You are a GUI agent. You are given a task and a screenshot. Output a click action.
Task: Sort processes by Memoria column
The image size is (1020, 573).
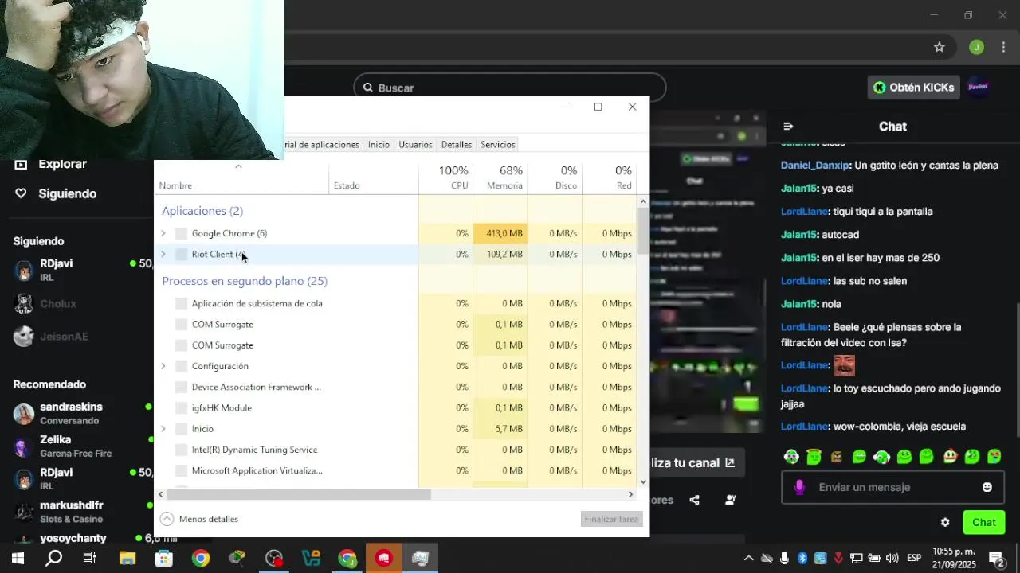500,177
